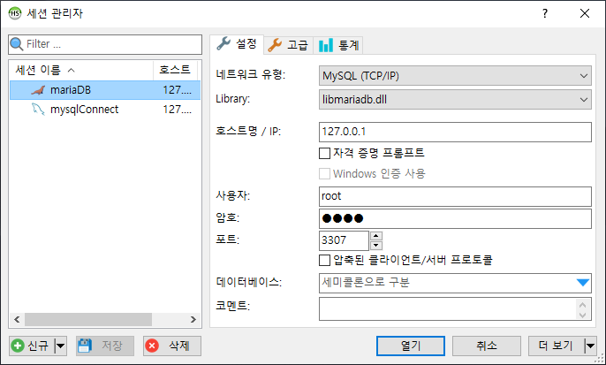Viewport: 606px width, 365px height.
Task: Click the help question mark in title bar
Action: coord(545,13)
